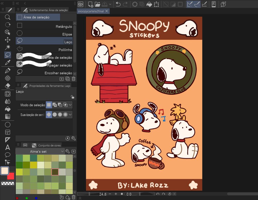Select the Text tool
The image size is (258, 200).
point(8,147)
